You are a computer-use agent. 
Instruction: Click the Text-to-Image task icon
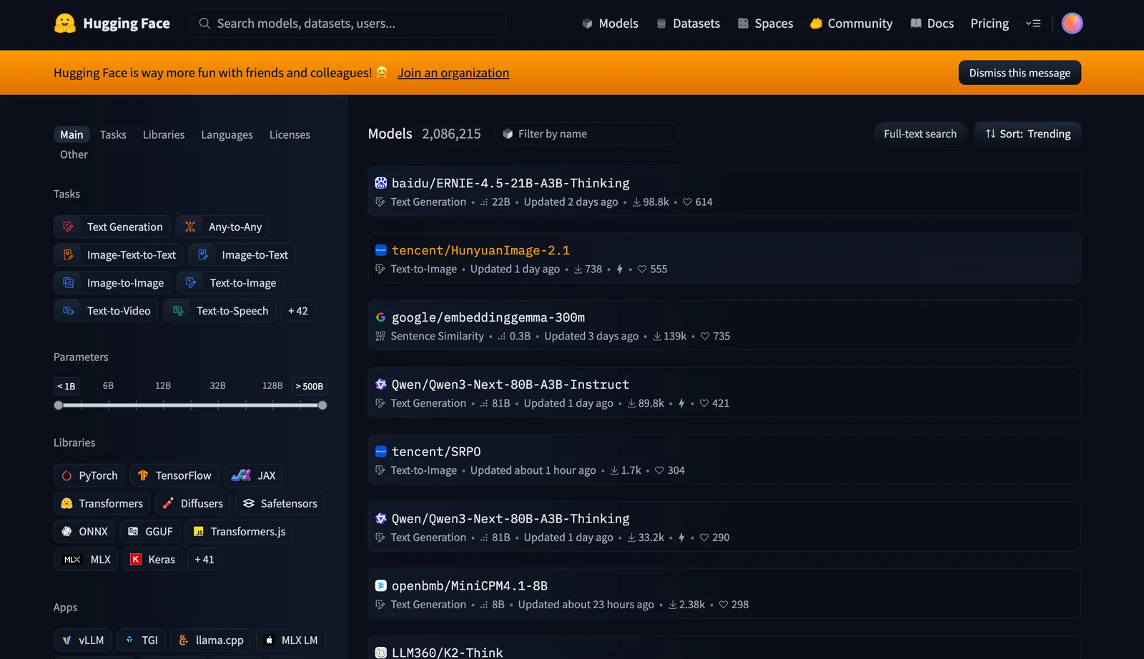(x=191, y=283)
